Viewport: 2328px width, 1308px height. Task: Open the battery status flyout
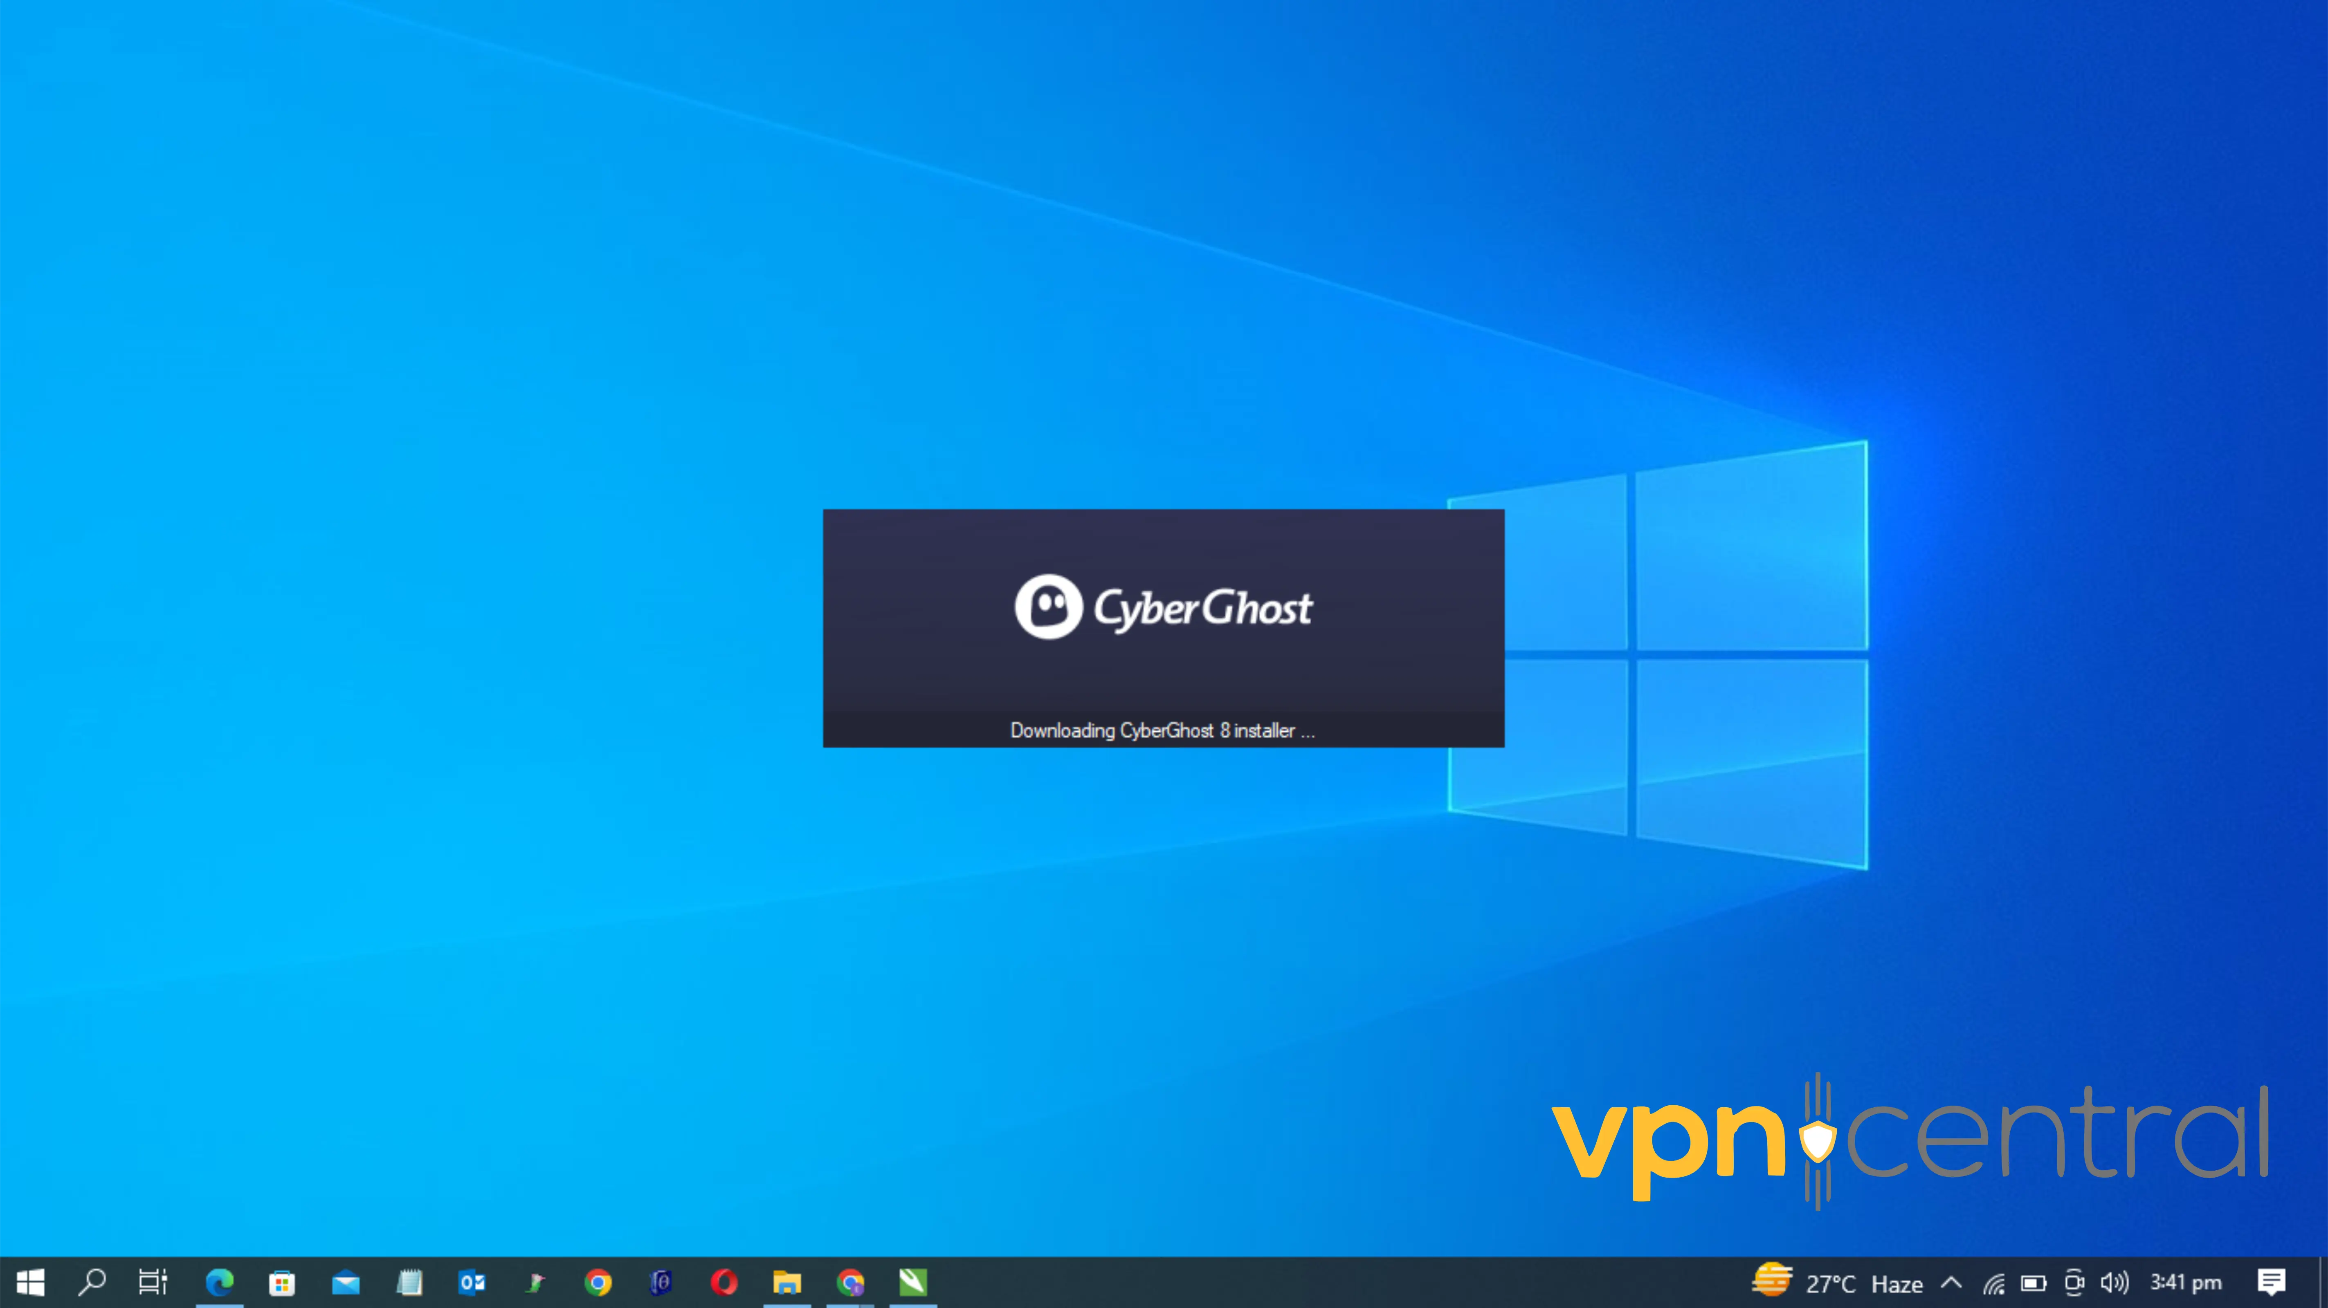pos(2034,1283)
